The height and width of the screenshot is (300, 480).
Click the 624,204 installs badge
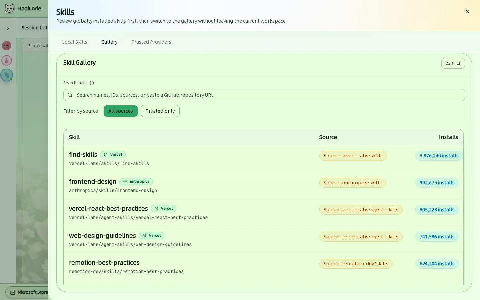click(437, 264)
